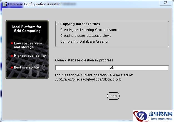Viewport: 174px width, 122px height.
Task: Click the Log files location message
Action: pos(94,75)
